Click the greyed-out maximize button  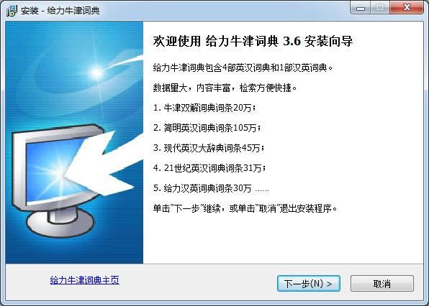(x=380, y=7)
